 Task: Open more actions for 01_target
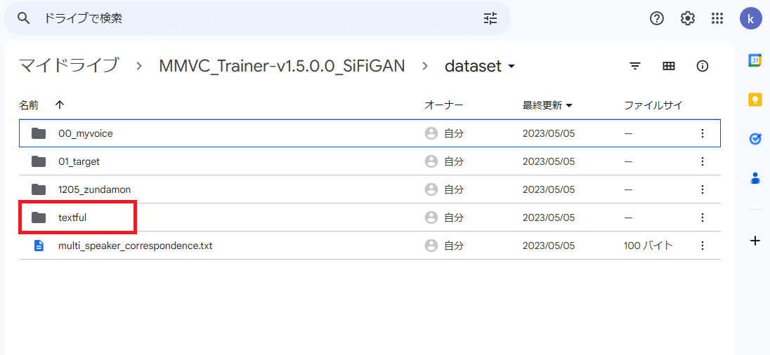pyautogui.click(x=703, y=161)
